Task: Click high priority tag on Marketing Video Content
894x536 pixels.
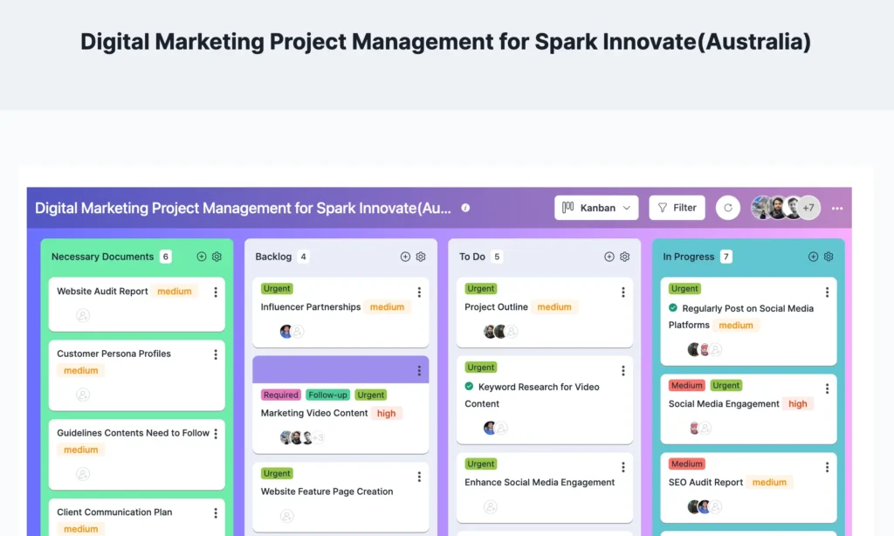Action: pyautogui.click(x=386, y=414)
